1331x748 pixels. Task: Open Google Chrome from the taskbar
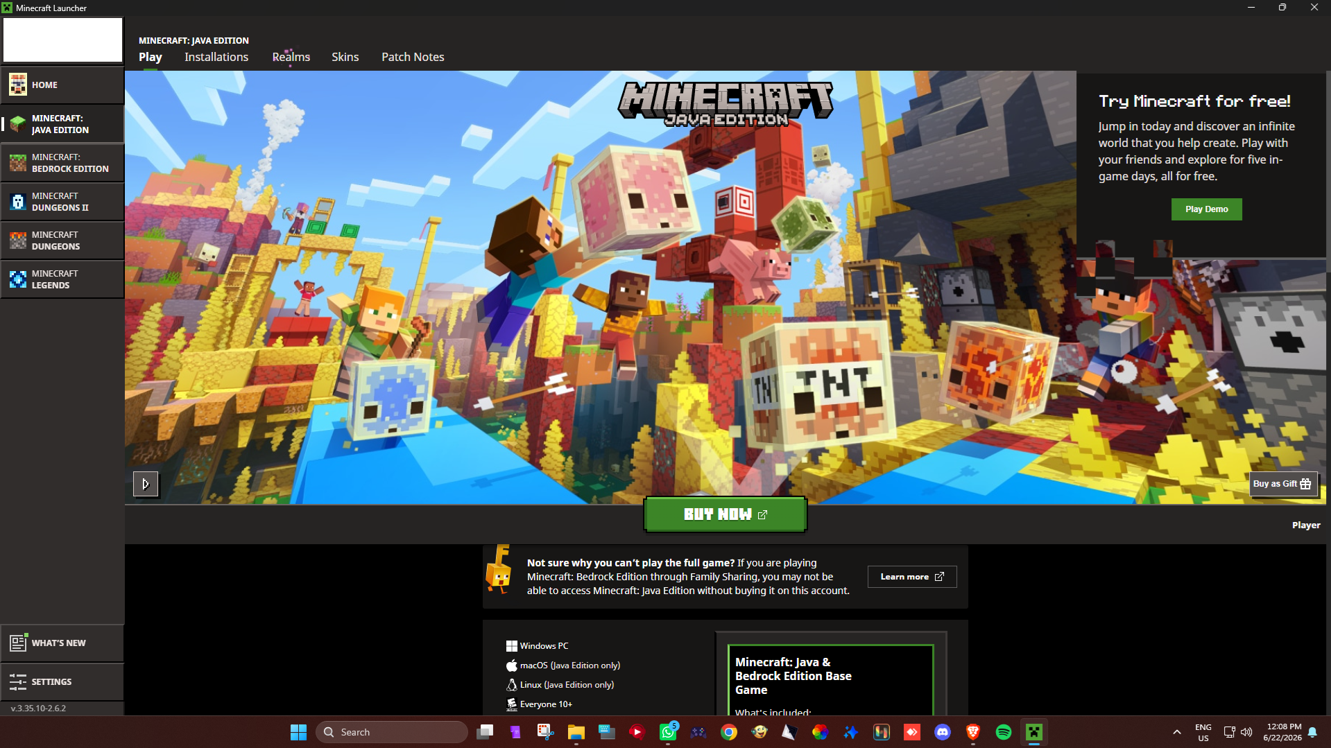(729, 732)
